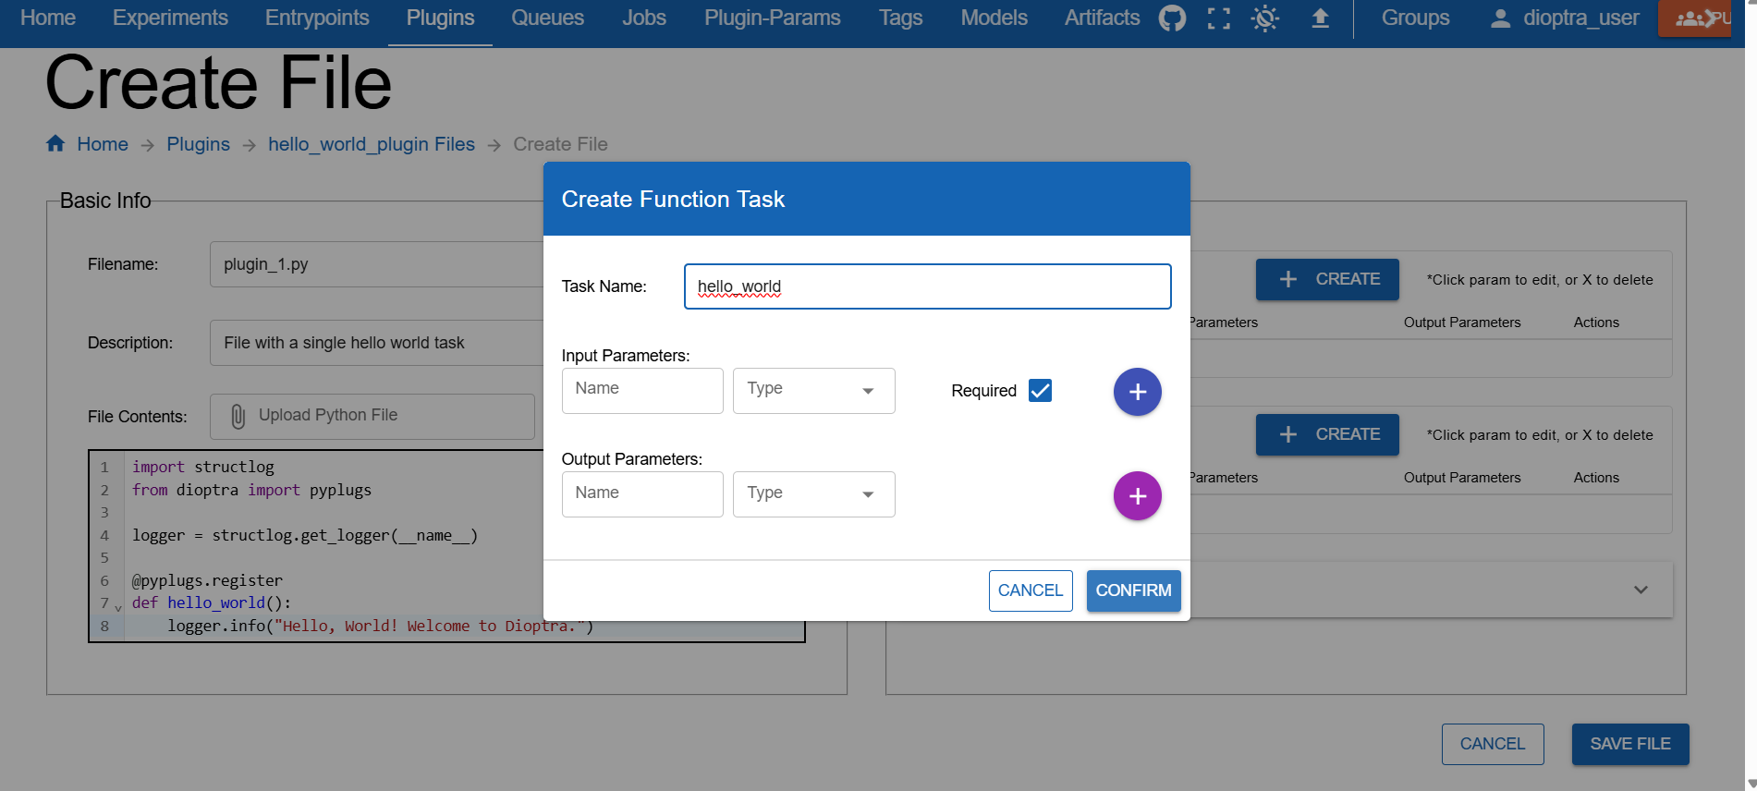Open output parameter Type dropdown

[813, 494]
